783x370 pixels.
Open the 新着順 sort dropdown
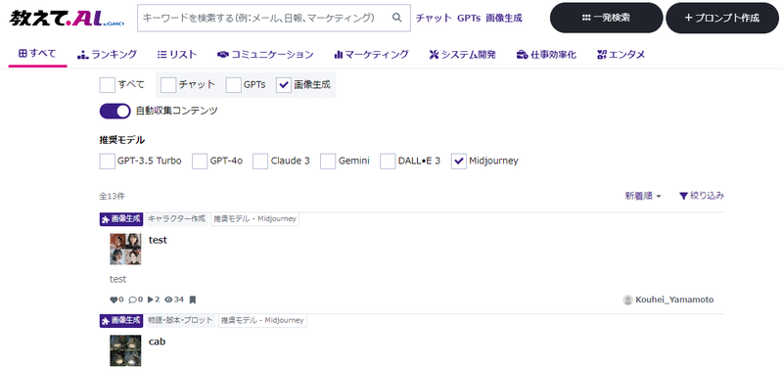point(643,196)
